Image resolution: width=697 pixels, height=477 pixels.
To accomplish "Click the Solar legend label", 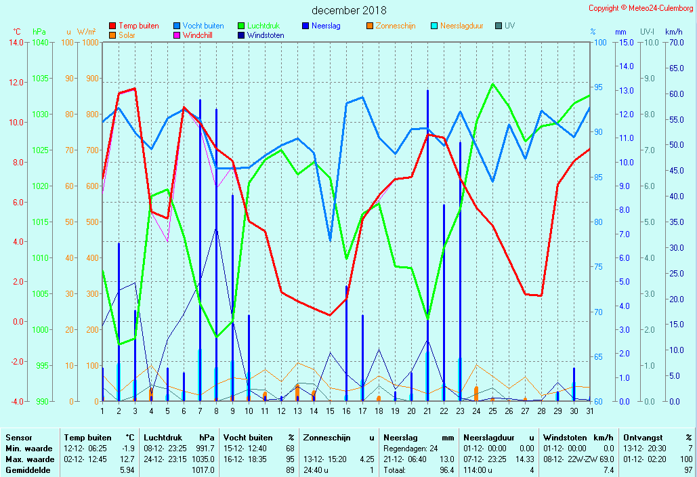I will point(127,35).
